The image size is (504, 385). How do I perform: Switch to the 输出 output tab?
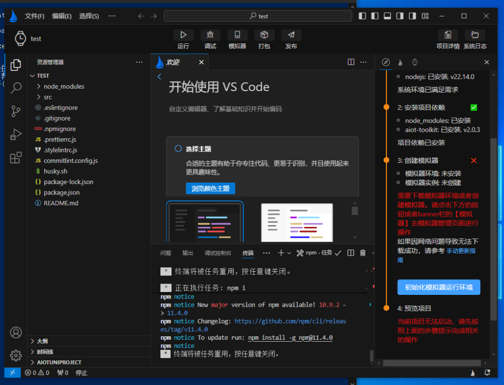(x=188, y=253)
